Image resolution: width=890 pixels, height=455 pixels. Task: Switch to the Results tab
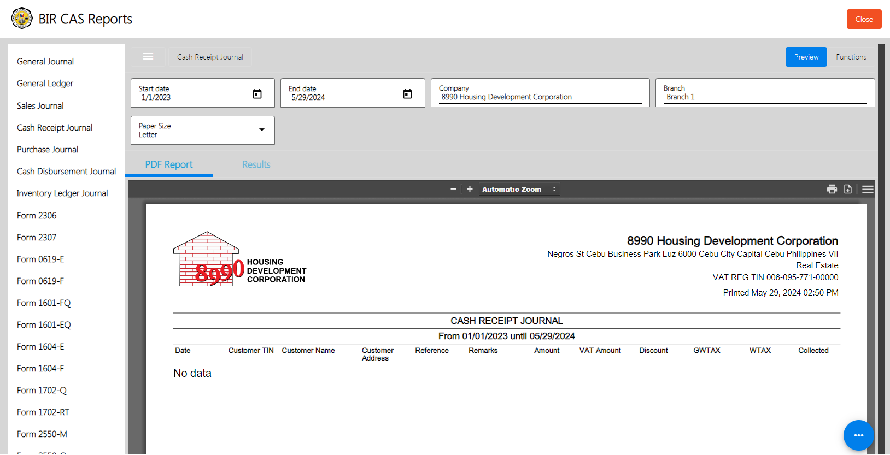(256, 164)
